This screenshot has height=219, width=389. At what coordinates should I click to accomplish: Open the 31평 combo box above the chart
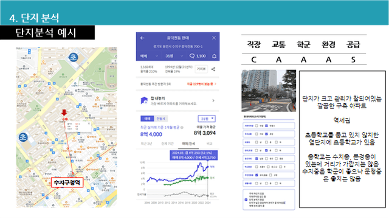pyautogui.click(x=207, y=119)
